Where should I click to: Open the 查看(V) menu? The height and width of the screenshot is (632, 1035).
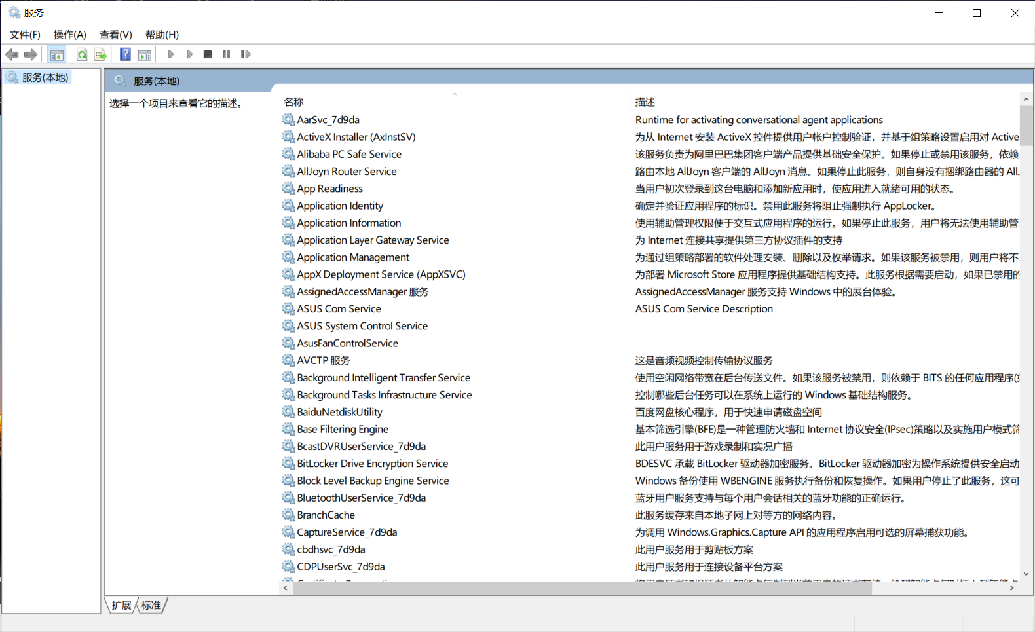tap(116, 35)
